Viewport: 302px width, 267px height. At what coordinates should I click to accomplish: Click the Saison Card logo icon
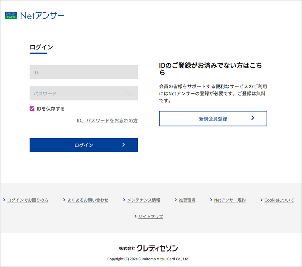(x=11, y=15)
